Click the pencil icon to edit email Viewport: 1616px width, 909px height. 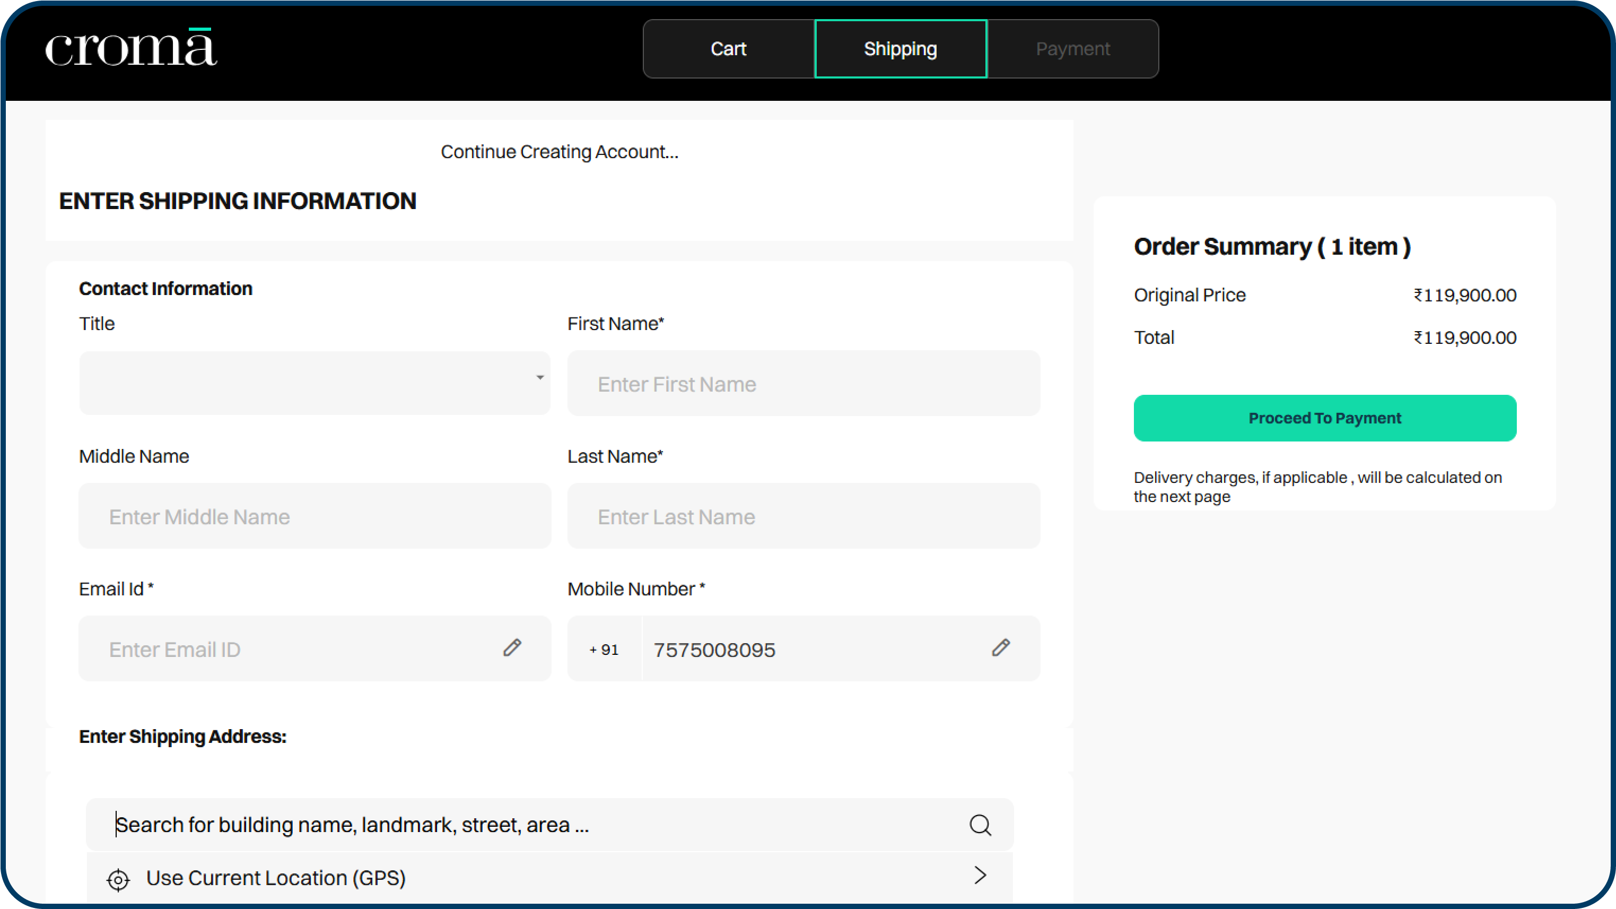tap(512, 648)
